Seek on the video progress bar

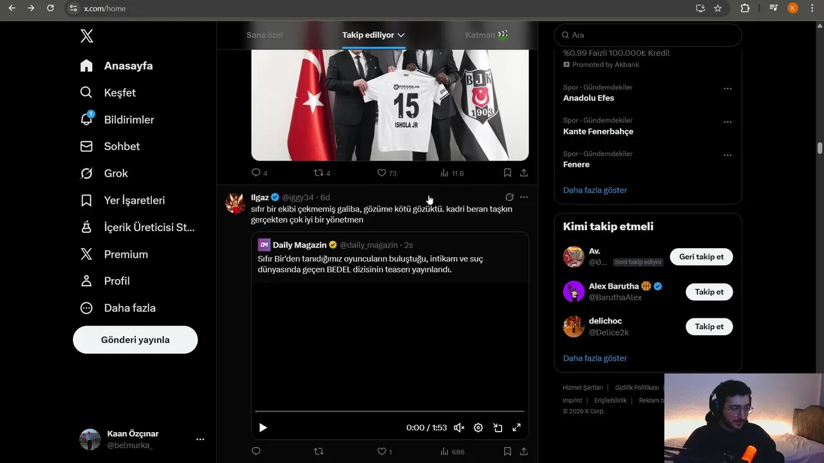(x=389, y=411)
